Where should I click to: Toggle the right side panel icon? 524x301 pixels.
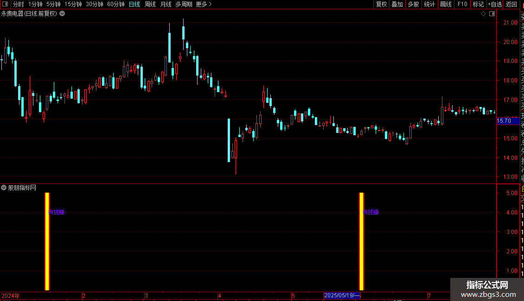click(x=492, y=14)
